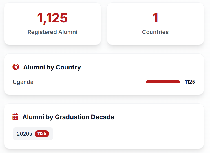The height and width of the screenshot is (153, 210).
Task: Click the 2020s text label
Action: click(x=24, y=134)
